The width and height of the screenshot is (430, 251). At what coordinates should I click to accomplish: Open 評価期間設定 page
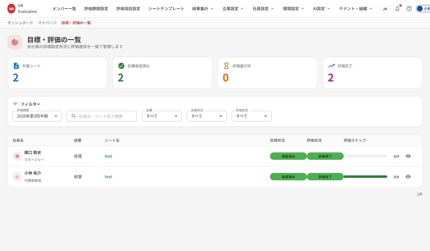tap(96, 9)
